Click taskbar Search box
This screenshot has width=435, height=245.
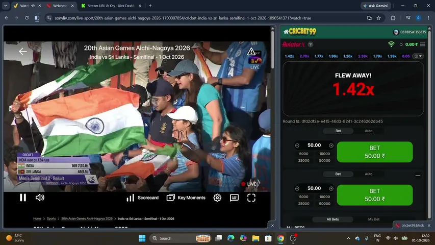coord(181,238)
